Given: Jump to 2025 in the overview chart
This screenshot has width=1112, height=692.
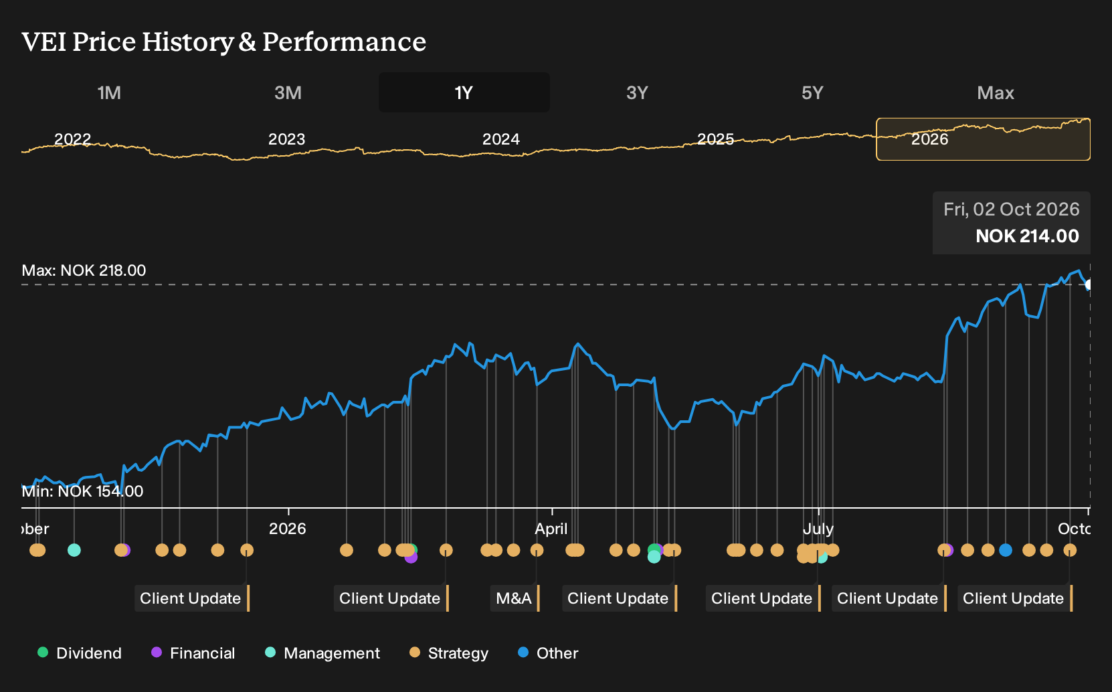Looking at the screenshot, I should 715,139.
